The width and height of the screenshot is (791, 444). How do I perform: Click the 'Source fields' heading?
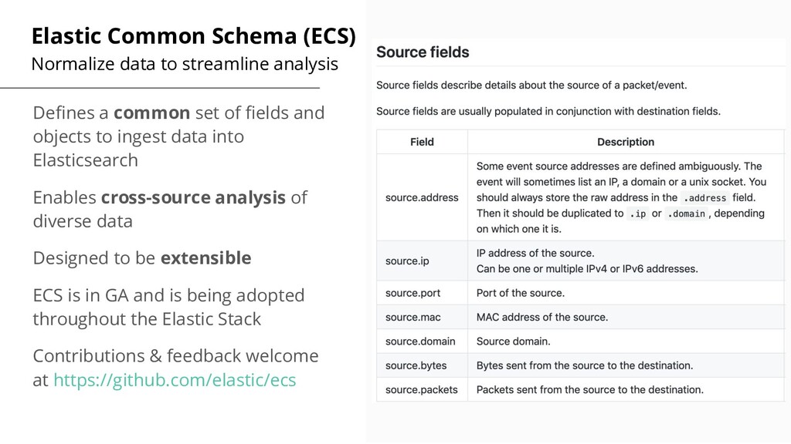pyautogui.click(x=423, y=52)
